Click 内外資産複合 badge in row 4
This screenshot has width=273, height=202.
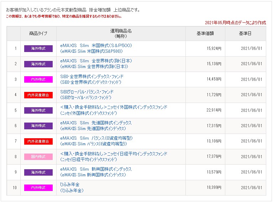tap(38, 95)
